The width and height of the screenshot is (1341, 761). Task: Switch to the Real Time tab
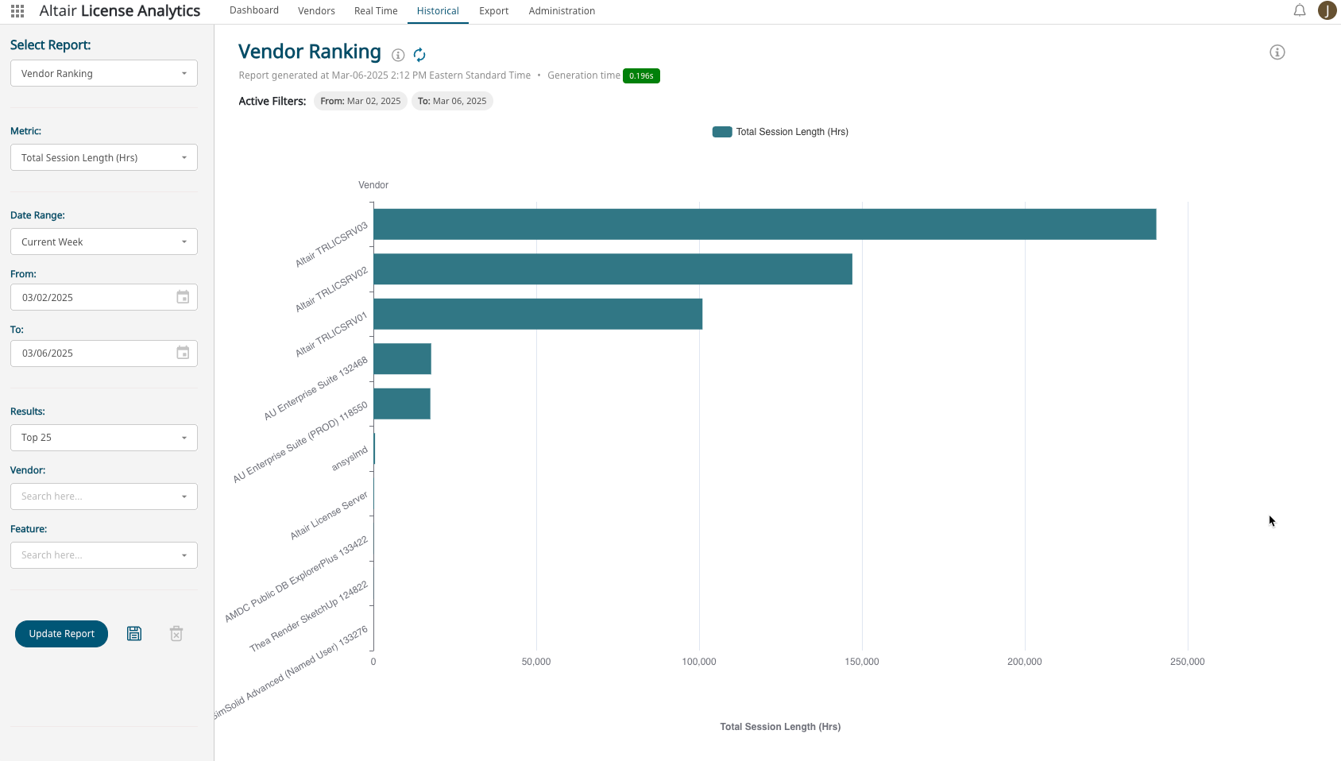click(x=376, y=11)
